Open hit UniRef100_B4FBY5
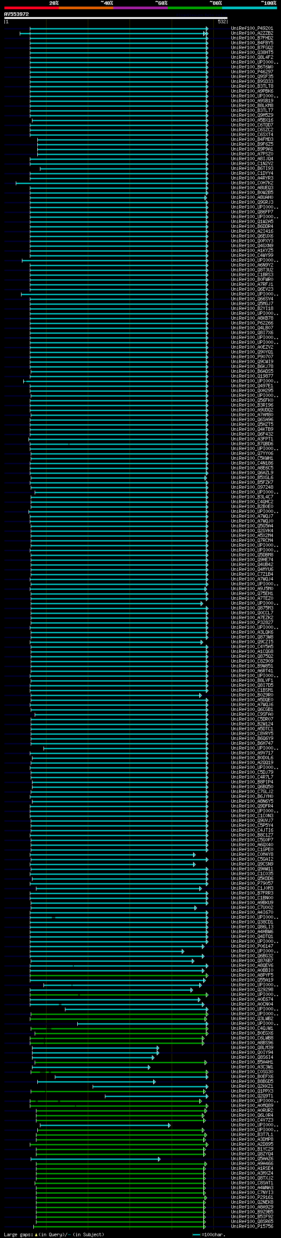This screenshot has height=1238, width=281. (x=252, y=43)
